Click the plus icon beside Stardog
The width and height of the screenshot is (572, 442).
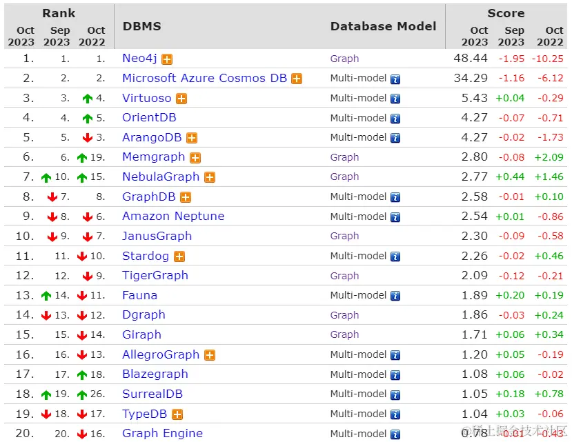(179, 257)
